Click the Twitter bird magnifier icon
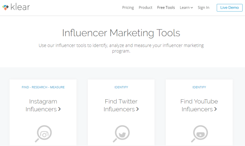Screen dimensions: 245x146 coord(121,134)
